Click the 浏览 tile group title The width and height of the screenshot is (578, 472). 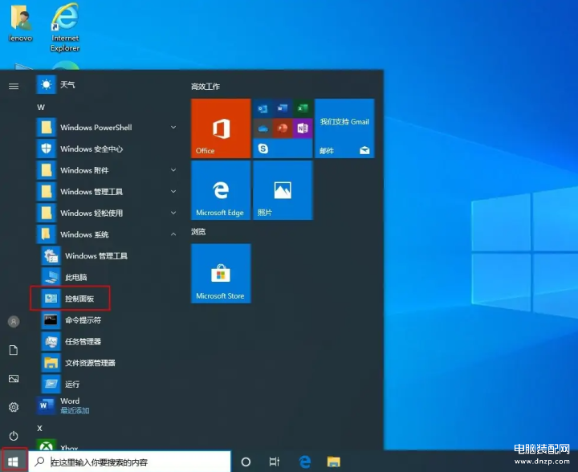(x=198, y=232)
